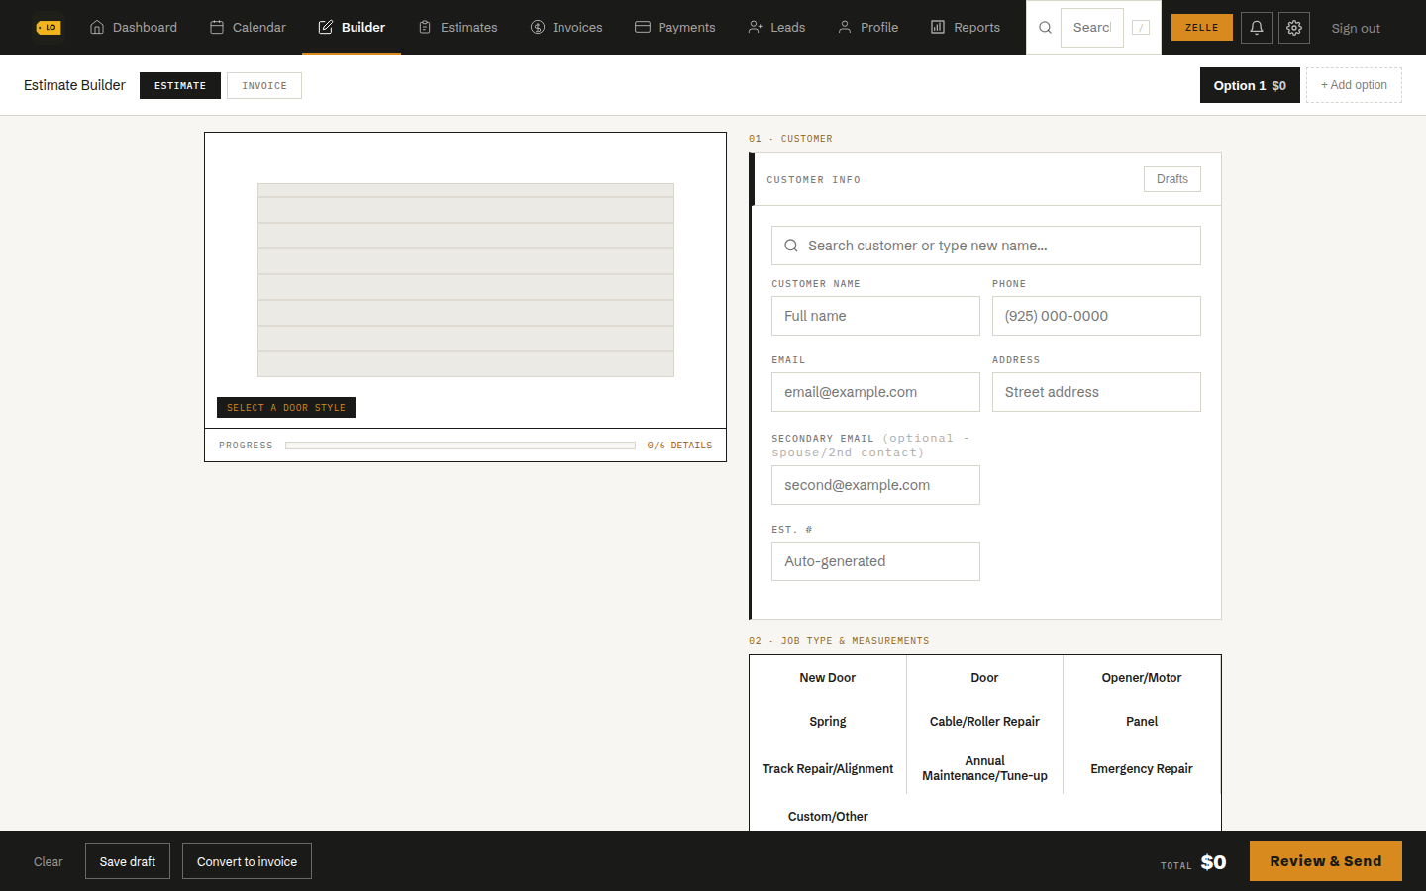The width and height of the screenshot is (1426, 891).
Task: Focus the top bar search box
Action: tap(1092, 28)
